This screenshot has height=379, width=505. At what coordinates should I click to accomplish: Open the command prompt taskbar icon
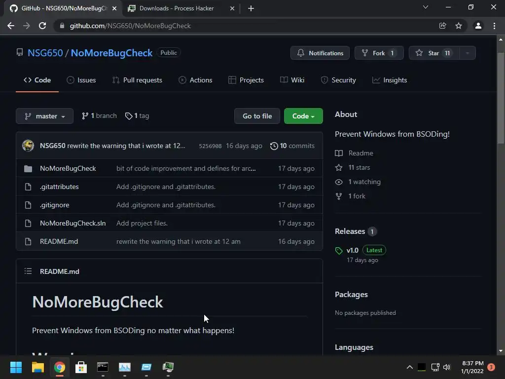click(x=103, y=367)
